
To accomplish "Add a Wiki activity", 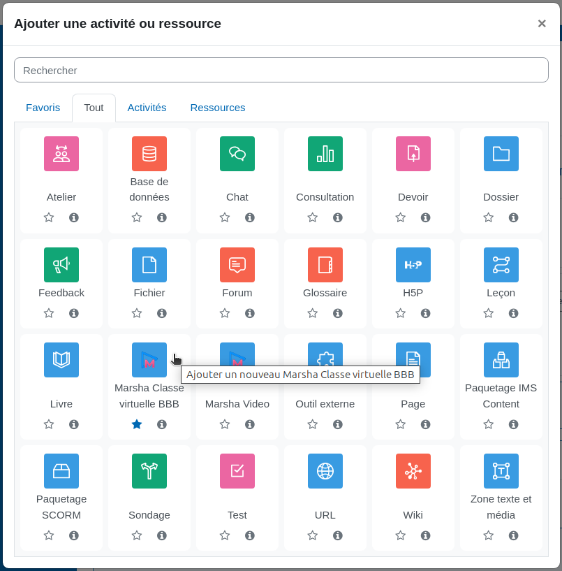I will 413,471.
